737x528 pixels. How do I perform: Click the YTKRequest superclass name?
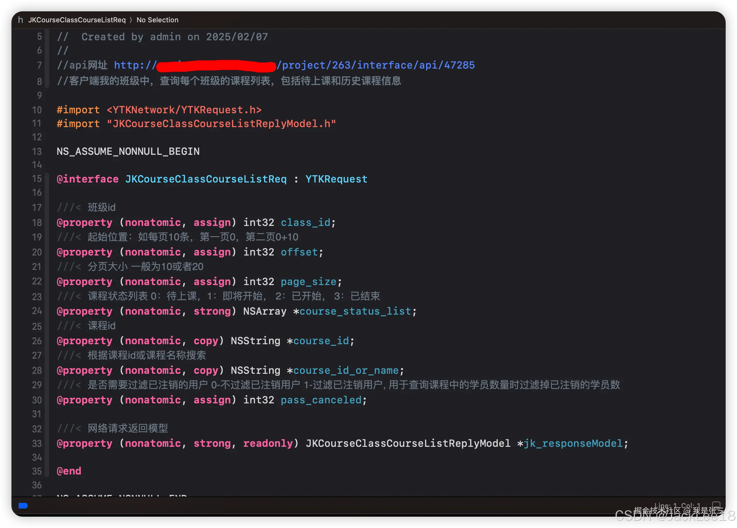[336, 179]
